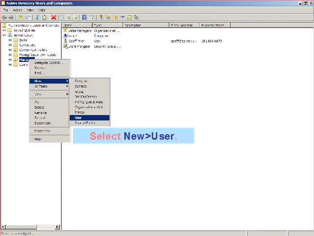Collapse the domain tree node

pos(4,35)
